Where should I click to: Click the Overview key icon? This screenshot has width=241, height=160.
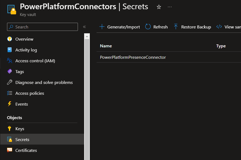(x=10, y=39)
